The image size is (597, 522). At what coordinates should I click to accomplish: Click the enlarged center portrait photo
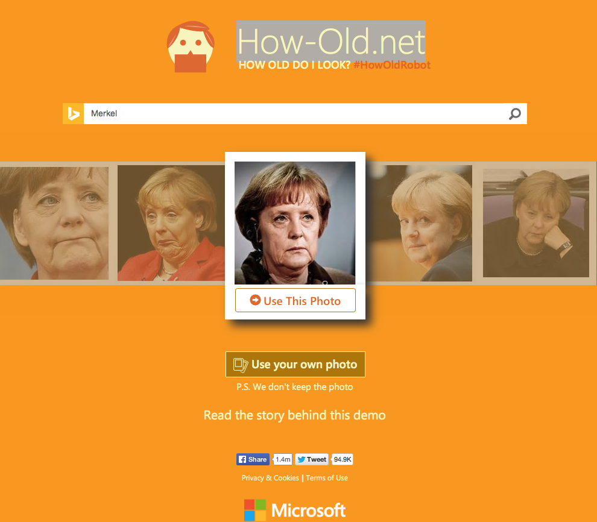pyautogui.click(x=295, y=222)
